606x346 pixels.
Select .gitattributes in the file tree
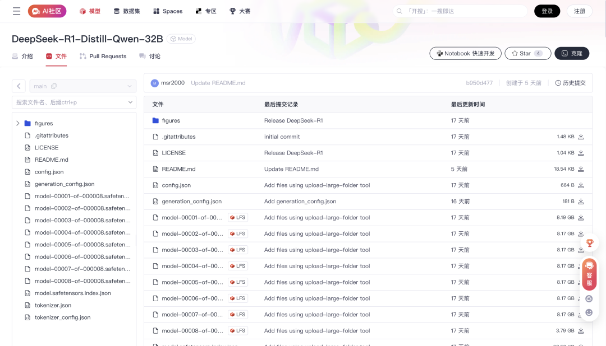point(52,135)
